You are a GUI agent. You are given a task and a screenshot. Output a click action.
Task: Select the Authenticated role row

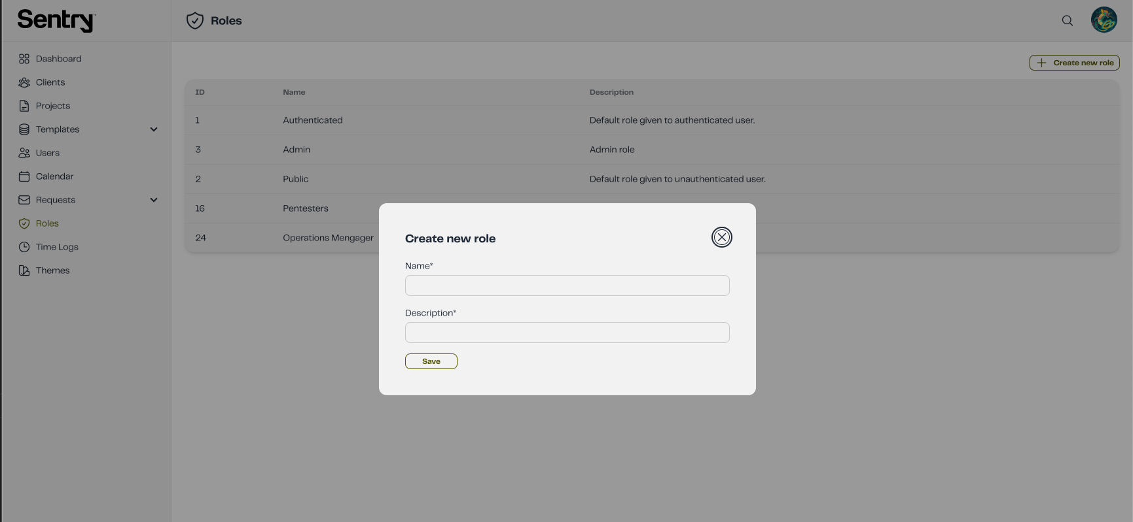(652, 120)
